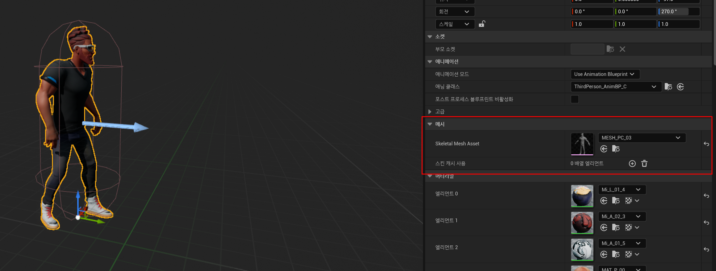716x271 pixels.
Task: Reset Skeletal Mesh Asset to default
Action: click(x=706, y=144)
